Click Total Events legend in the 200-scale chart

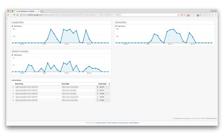17,26
